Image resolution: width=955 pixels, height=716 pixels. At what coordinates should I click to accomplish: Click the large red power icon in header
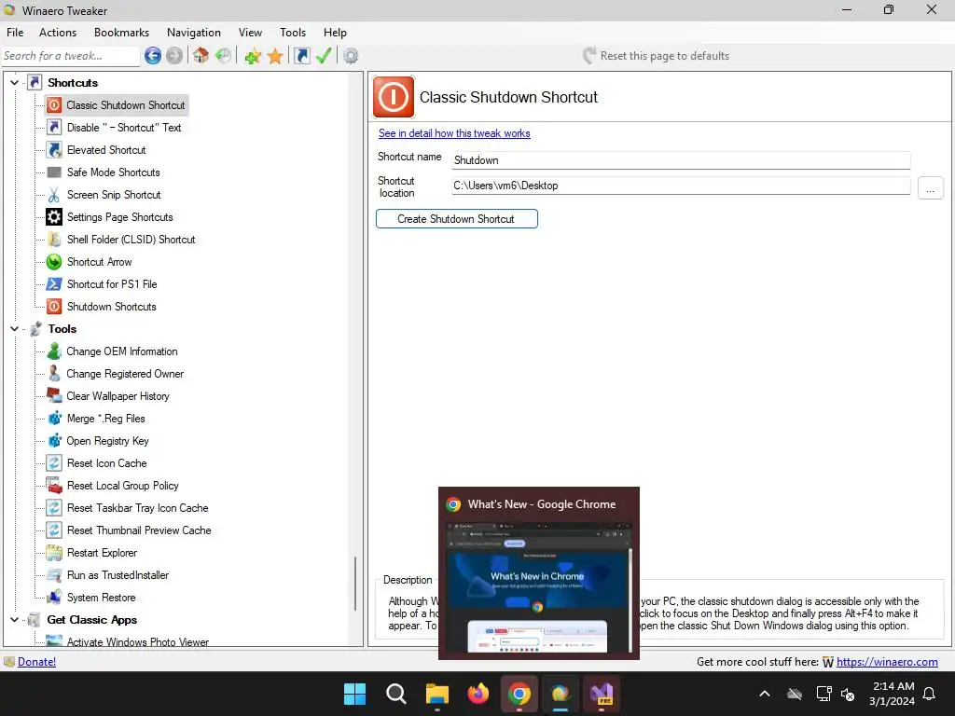pos(394,97)
